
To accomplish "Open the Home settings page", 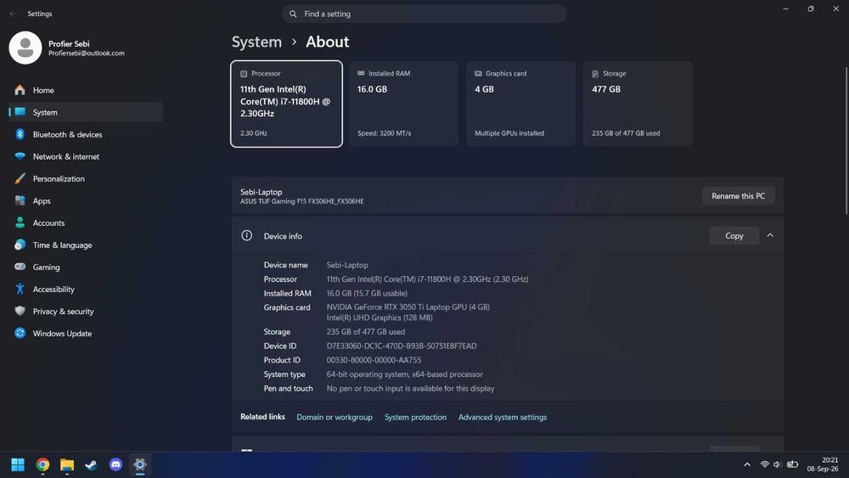I will pos(86,90).
